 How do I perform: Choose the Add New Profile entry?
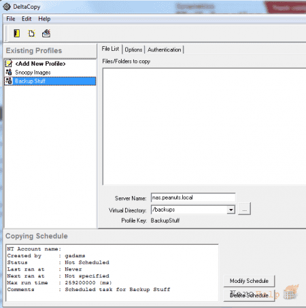click(x=40, y=64)
